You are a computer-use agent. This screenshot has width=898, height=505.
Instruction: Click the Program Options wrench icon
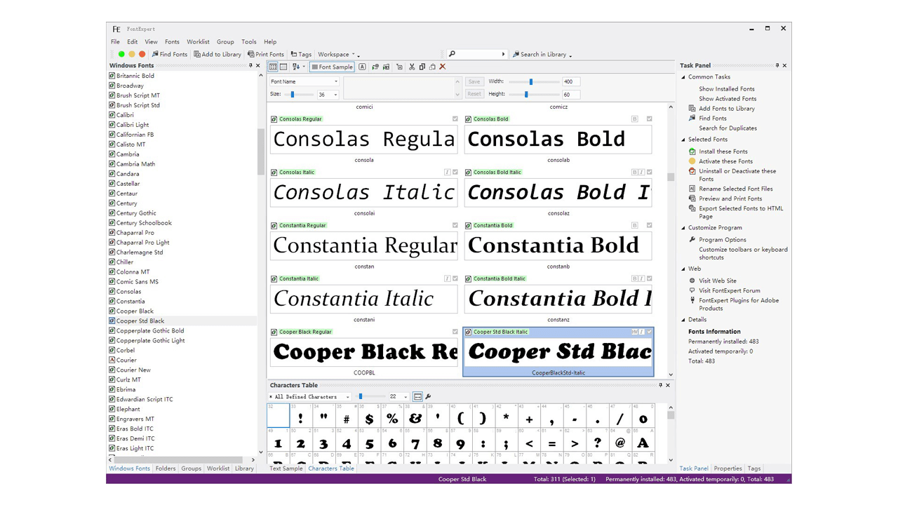pyautogui.click(x=692, y=240)
